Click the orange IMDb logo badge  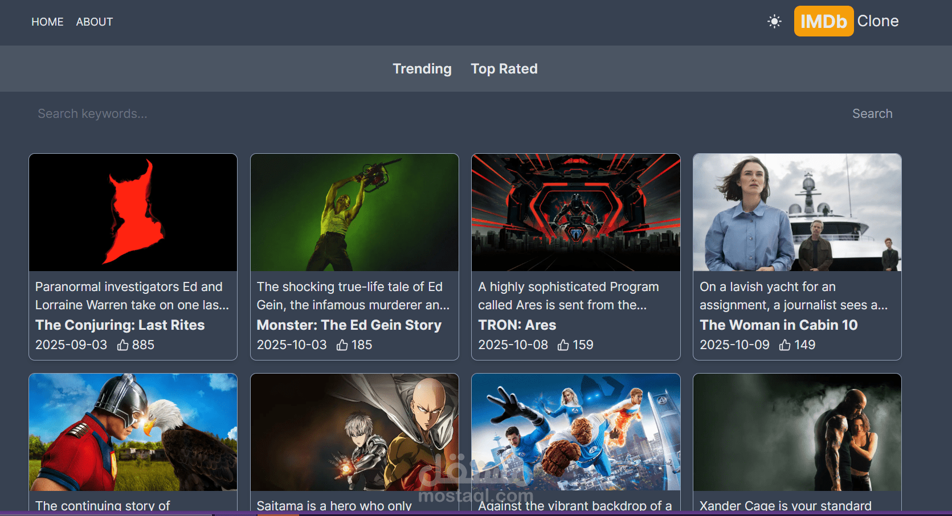pos(824,21)
